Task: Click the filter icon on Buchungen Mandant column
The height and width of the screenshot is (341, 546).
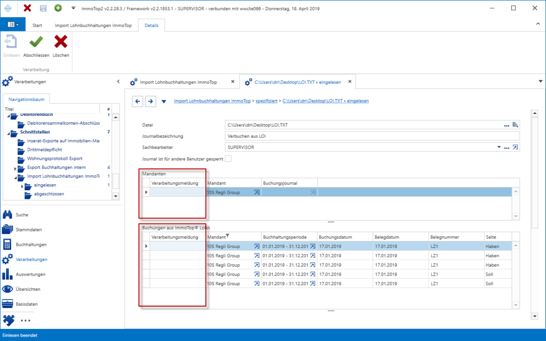Action: [228, 236]
